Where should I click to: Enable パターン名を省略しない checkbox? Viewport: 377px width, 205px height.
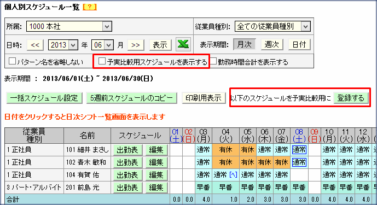tap(12, 61)
